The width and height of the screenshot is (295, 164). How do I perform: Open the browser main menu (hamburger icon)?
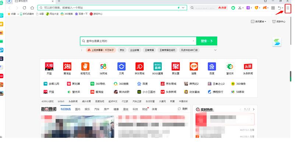288,8
